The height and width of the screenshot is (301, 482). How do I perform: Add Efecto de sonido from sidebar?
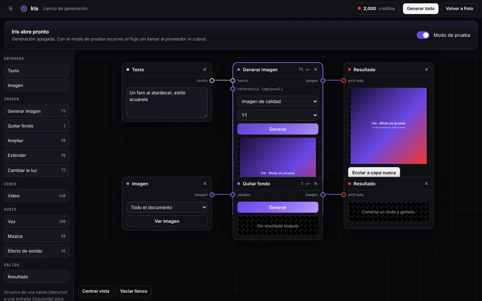pos(36,251)
